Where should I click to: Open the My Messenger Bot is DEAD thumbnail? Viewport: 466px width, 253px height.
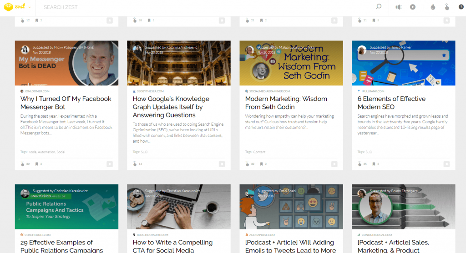pos(66,63)
